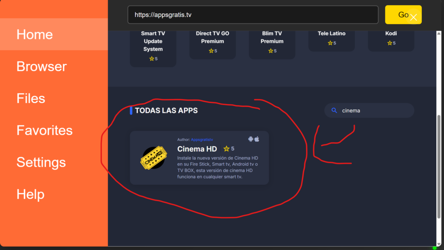This screenshot has width=444, height=250.
Task: Click the Cinema HD app logo
Action: tap(153, 158)
